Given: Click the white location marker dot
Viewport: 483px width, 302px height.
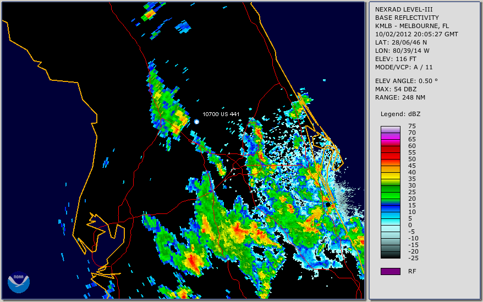Looking at the screenshot, I should tap(196, 122).
